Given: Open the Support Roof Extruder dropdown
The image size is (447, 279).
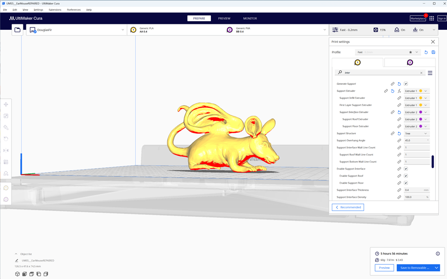Looking at the screenshot, I should [x=416, y=119].
